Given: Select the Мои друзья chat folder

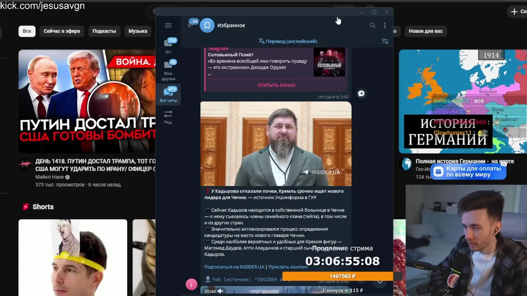Looking at the screenshot, I should pos(168,70).
